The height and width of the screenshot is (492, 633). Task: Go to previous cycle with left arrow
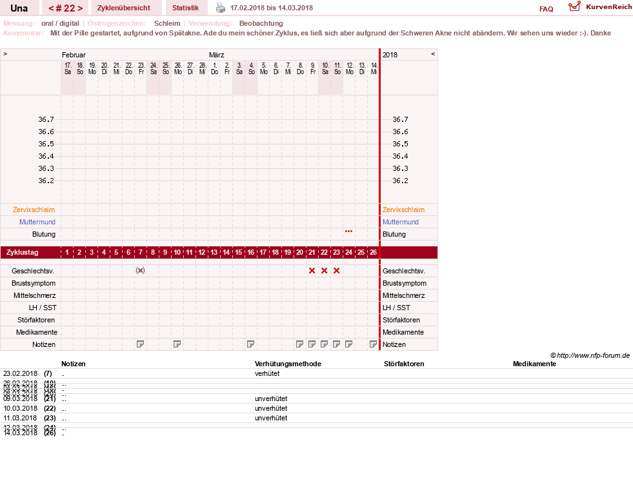tap(51, 8)
